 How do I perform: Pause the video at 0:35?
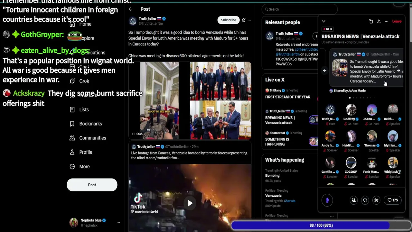[x=133, y=134]
